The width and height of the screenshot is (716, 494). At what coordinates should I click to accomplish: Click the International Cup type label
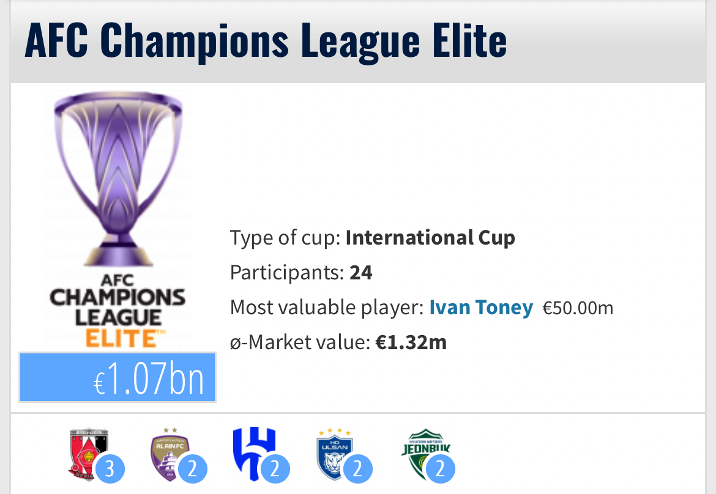click(430, 237)
